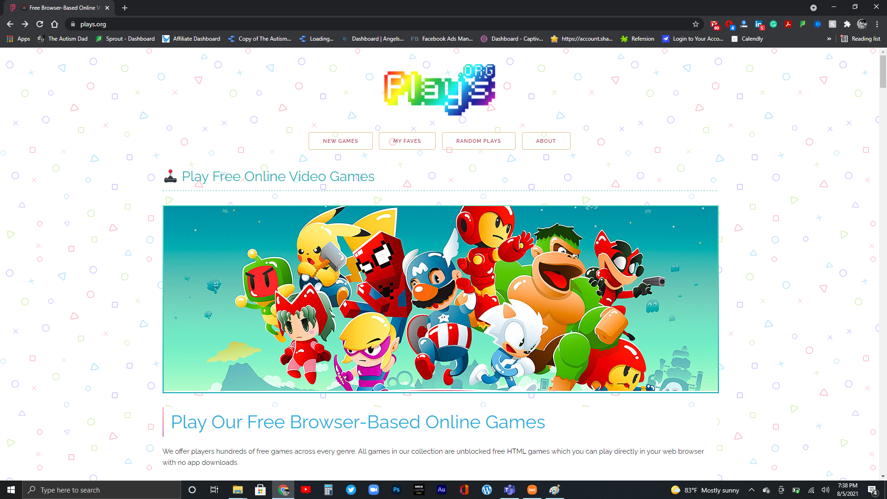Image resolution: width=887 pixels, height=499 pixels.
Task: Launch Calculator from taskbar
Action: pos(328,490)
